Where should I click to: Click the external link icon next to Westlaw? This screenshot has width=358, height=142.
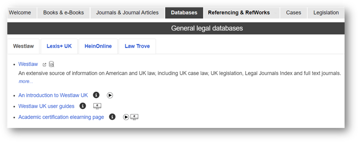click(x=45, y=65)
